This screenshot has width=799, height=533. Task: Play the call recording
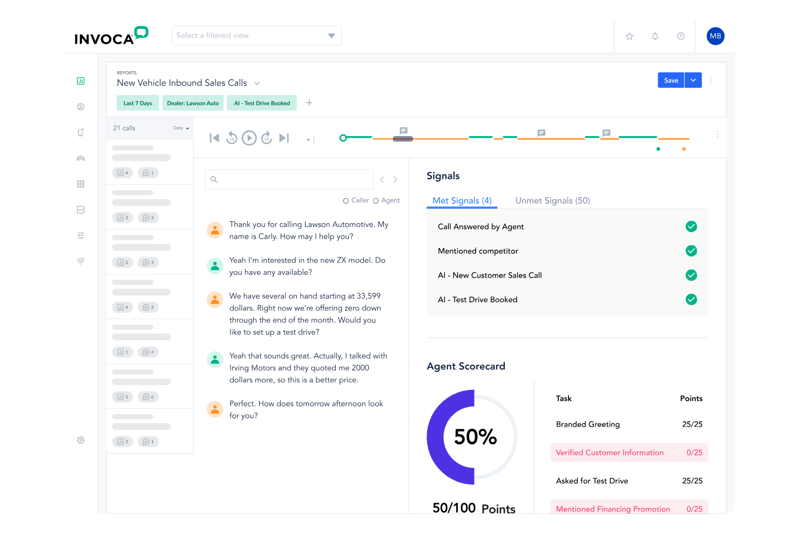249,138
